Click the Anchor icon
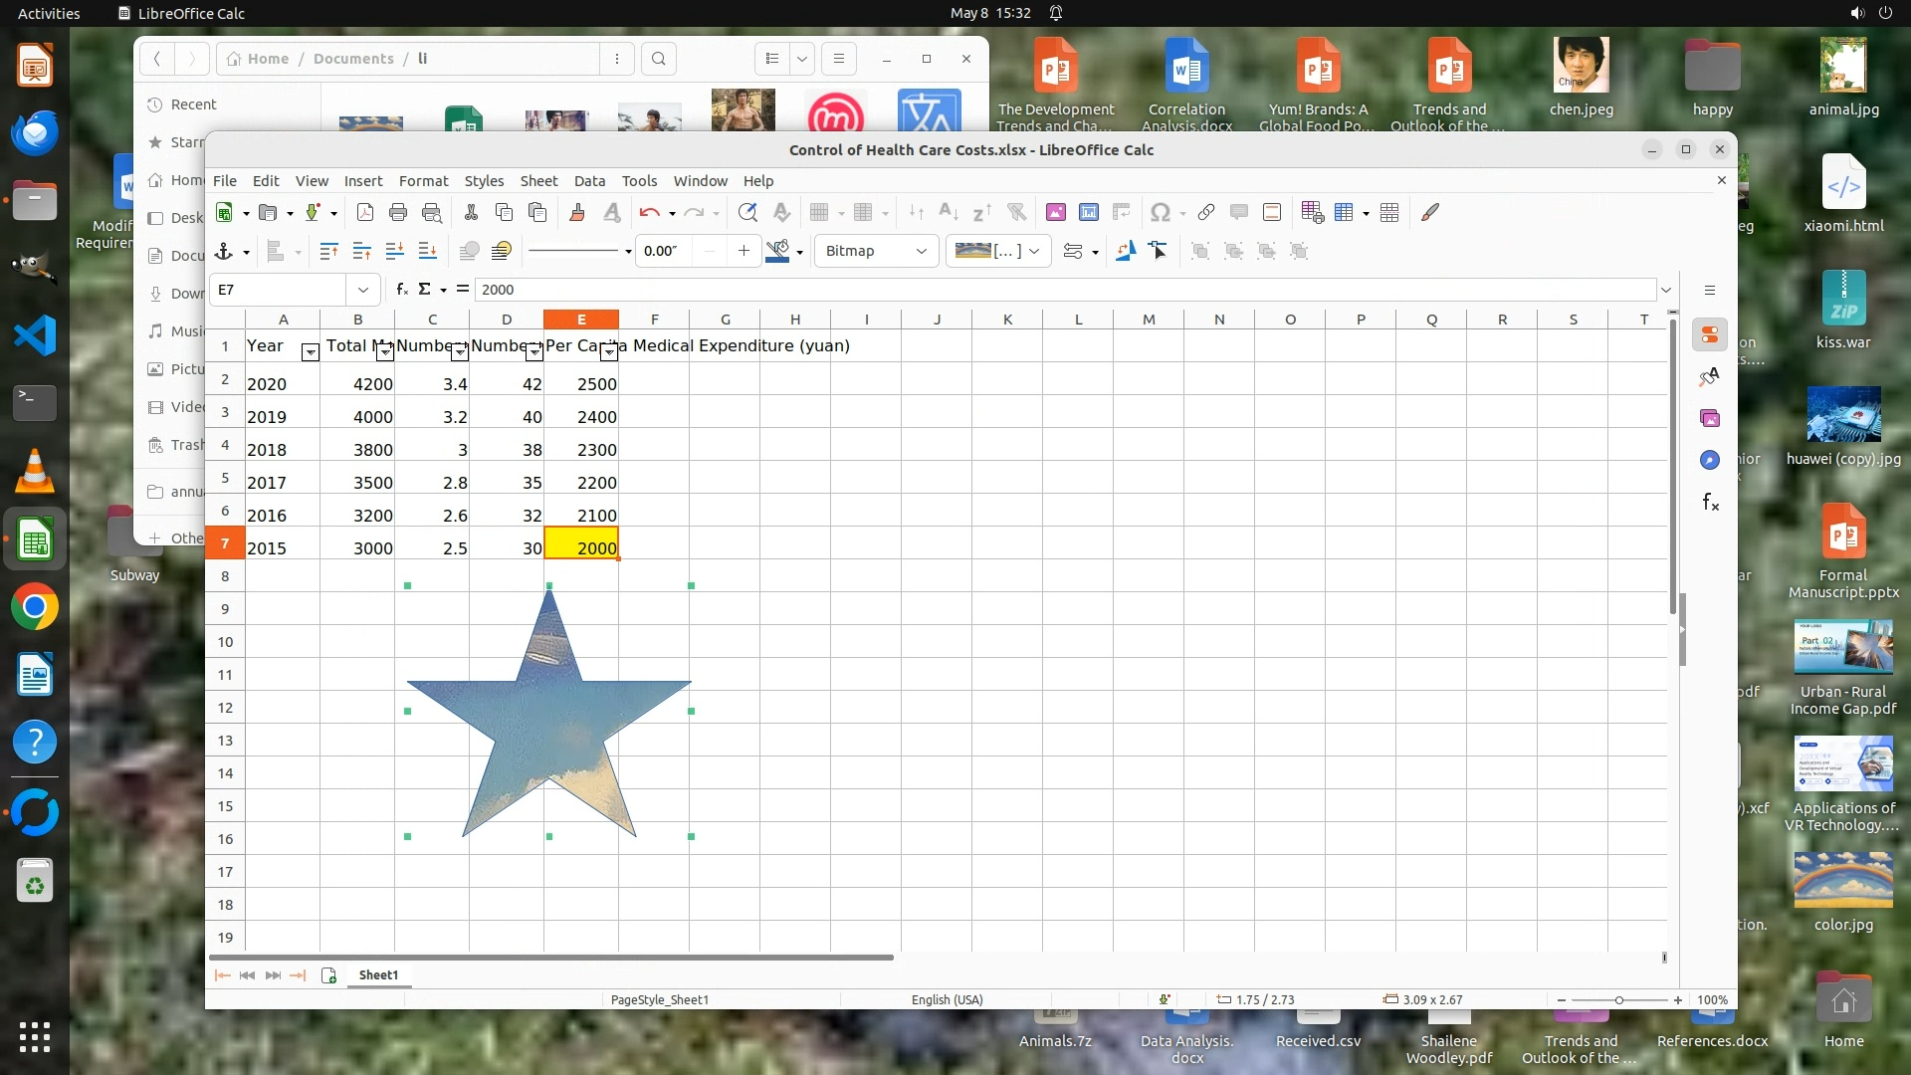 [x=224, y=251]
